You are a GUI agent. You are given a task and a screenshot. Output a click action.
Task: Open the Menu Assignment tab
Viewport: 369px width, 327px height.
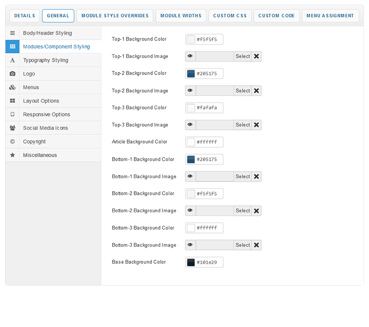point(330,16)
